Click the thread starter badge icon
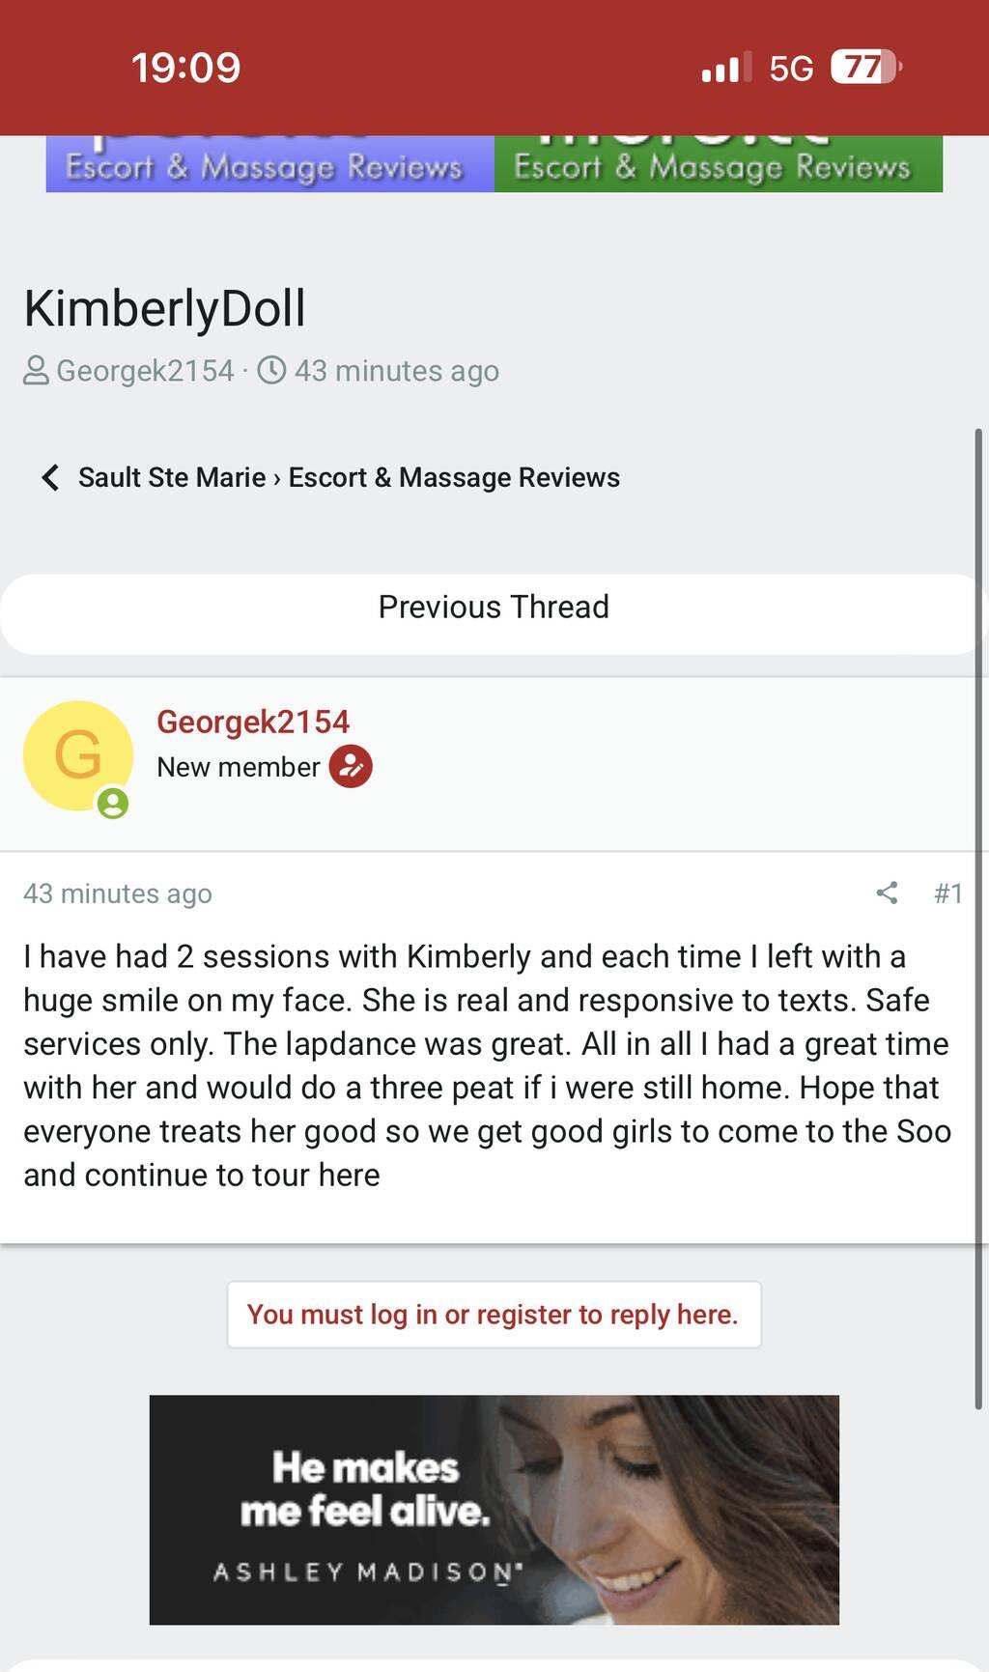Viewport: 989px width, 1672px height. point(351,767)
